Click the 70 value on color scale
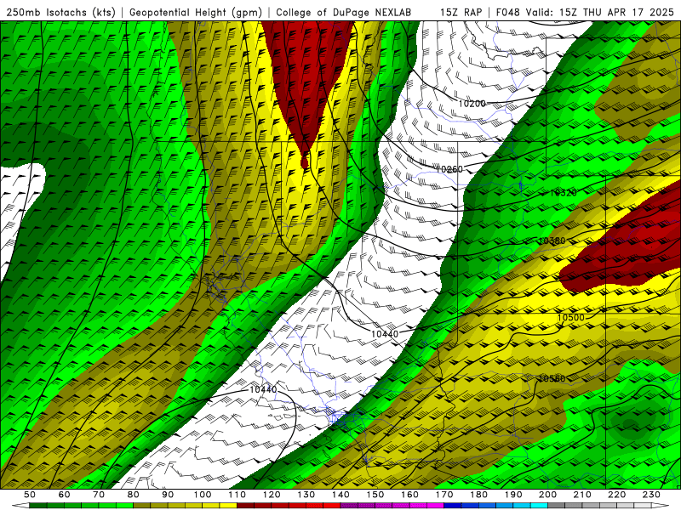The width and height of the screenshot is (681, 510). (x=99, y=495)
